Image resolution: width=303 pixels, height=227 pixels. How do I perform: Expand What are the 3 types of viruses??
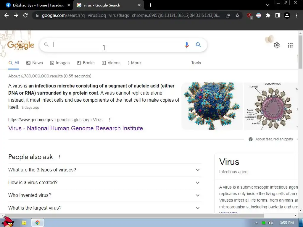(105, 170)
